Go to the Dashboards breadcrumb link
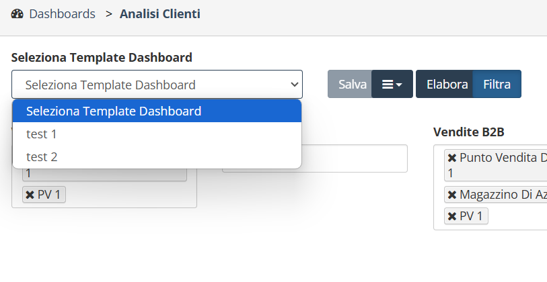The height and width of the screenshot is (282, 547). [x=62, y=14]
